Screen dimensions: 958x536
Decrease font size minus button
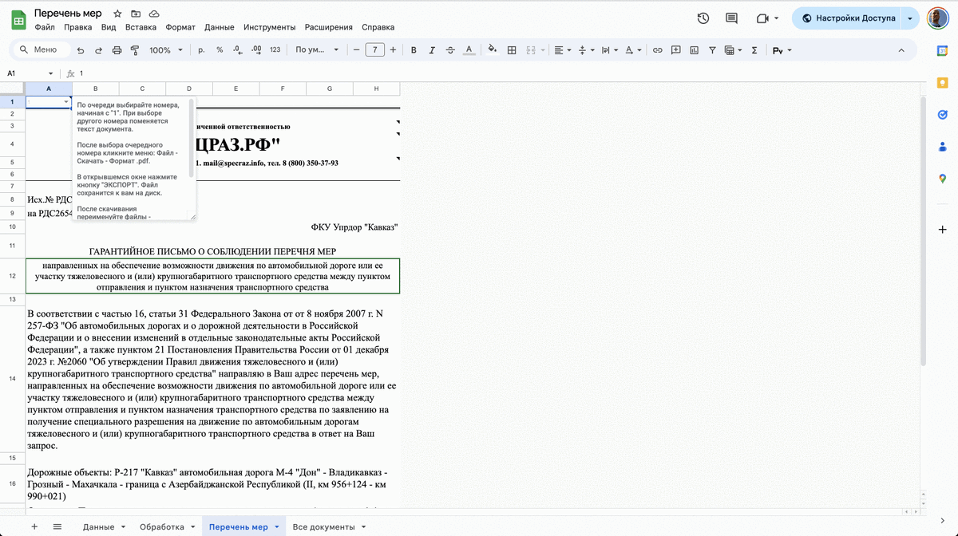click(x=357, y=50)
